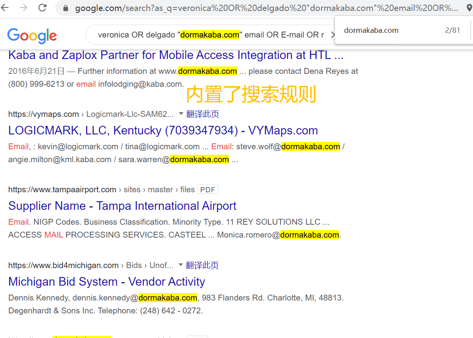Clear the Google search box with the X
Screen dimensions: 473x338
333,35
